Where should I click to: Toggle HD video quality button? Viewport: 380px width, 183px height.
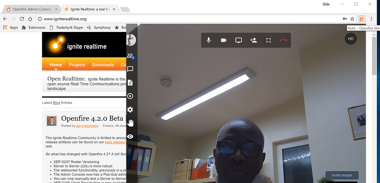coord(350,39)
